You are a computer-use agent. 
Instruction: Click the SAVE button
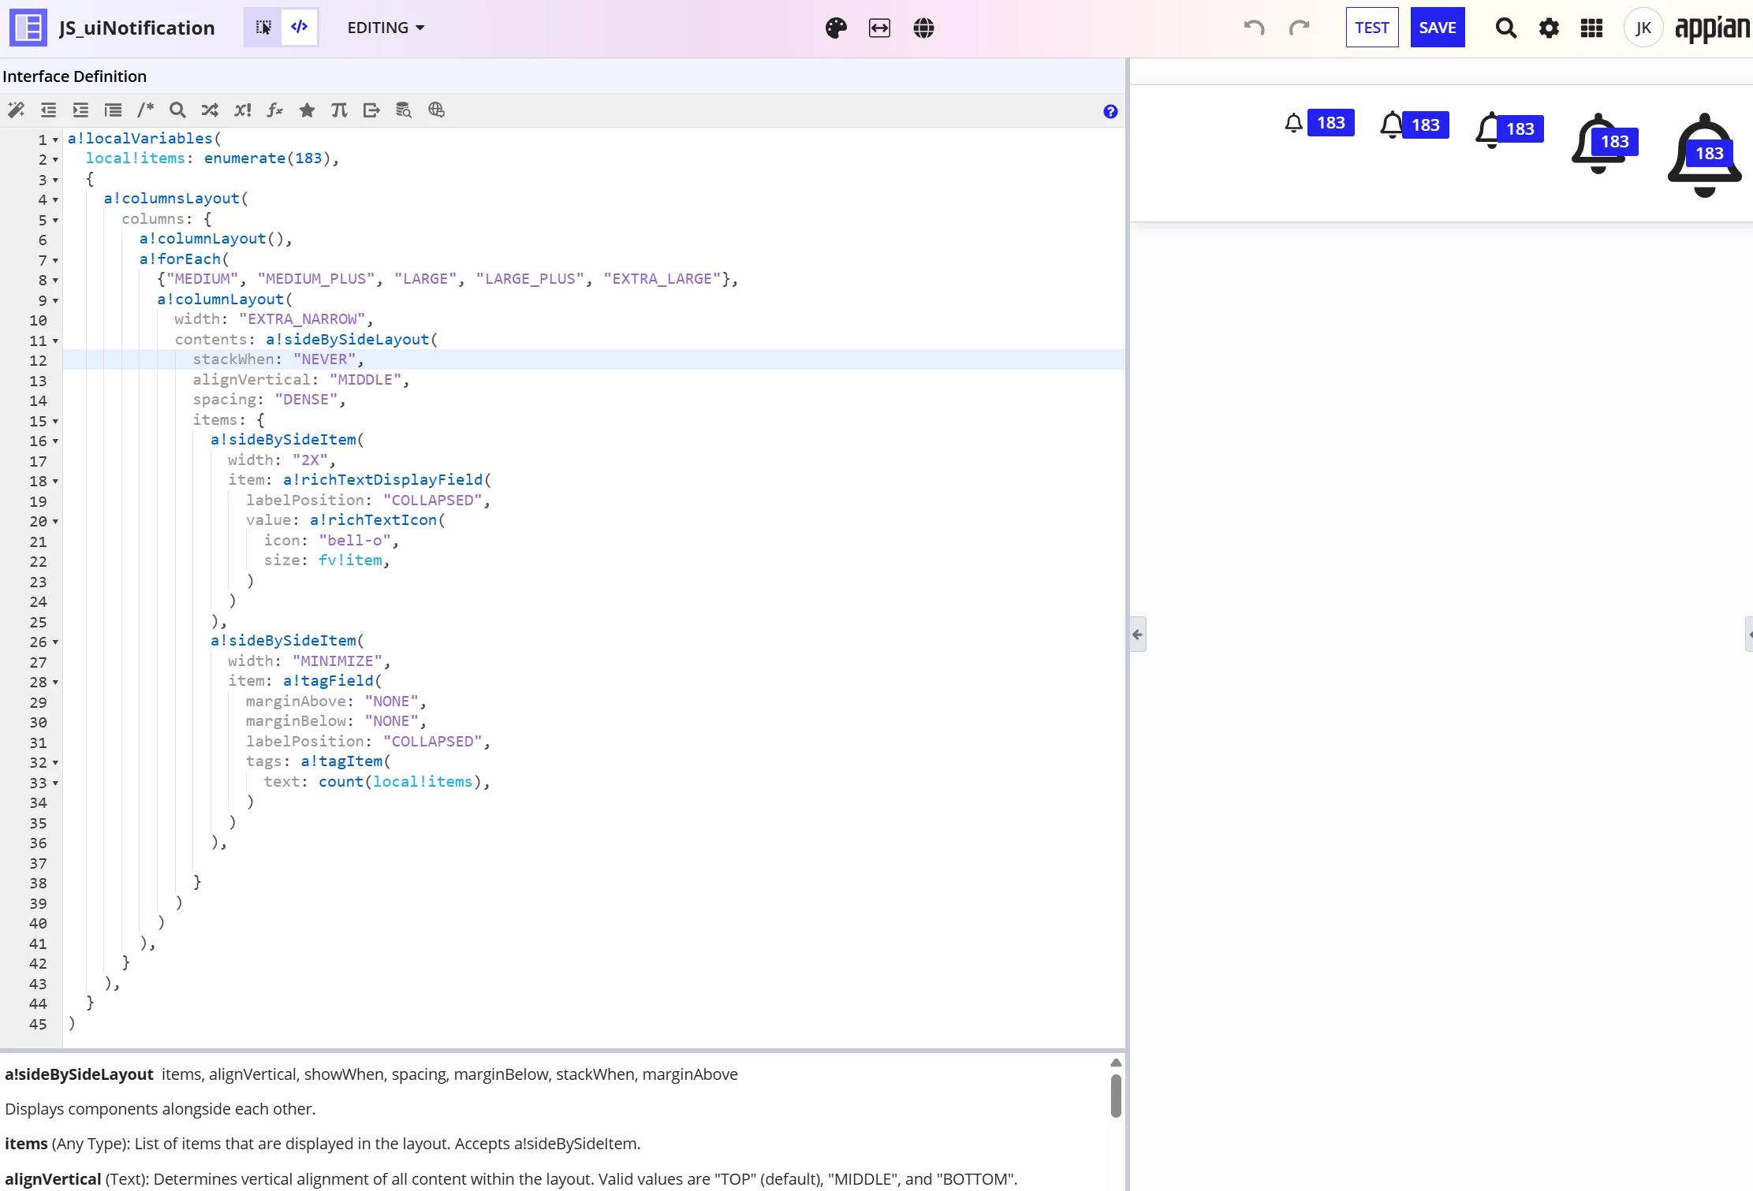tap(1438, 28)
